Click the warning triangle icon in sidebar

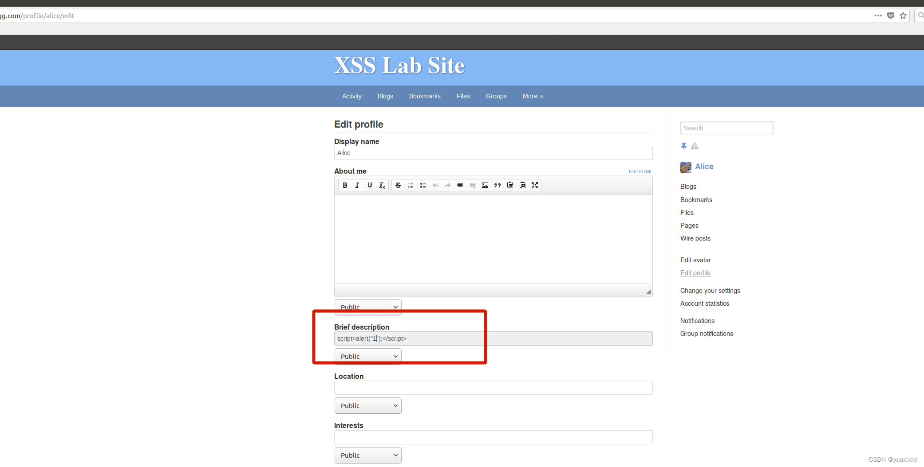[x=695, y=146]
